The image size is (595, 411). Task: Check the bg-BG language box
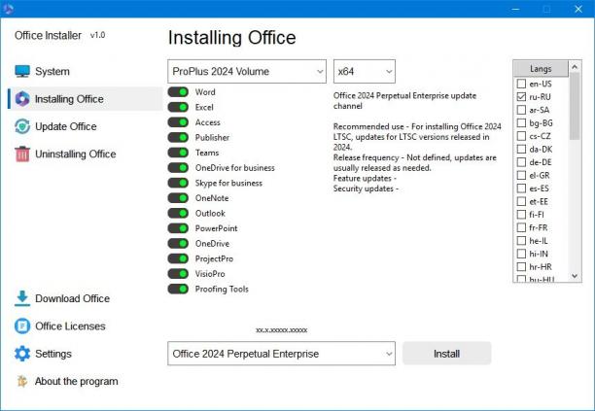point(522,122)
